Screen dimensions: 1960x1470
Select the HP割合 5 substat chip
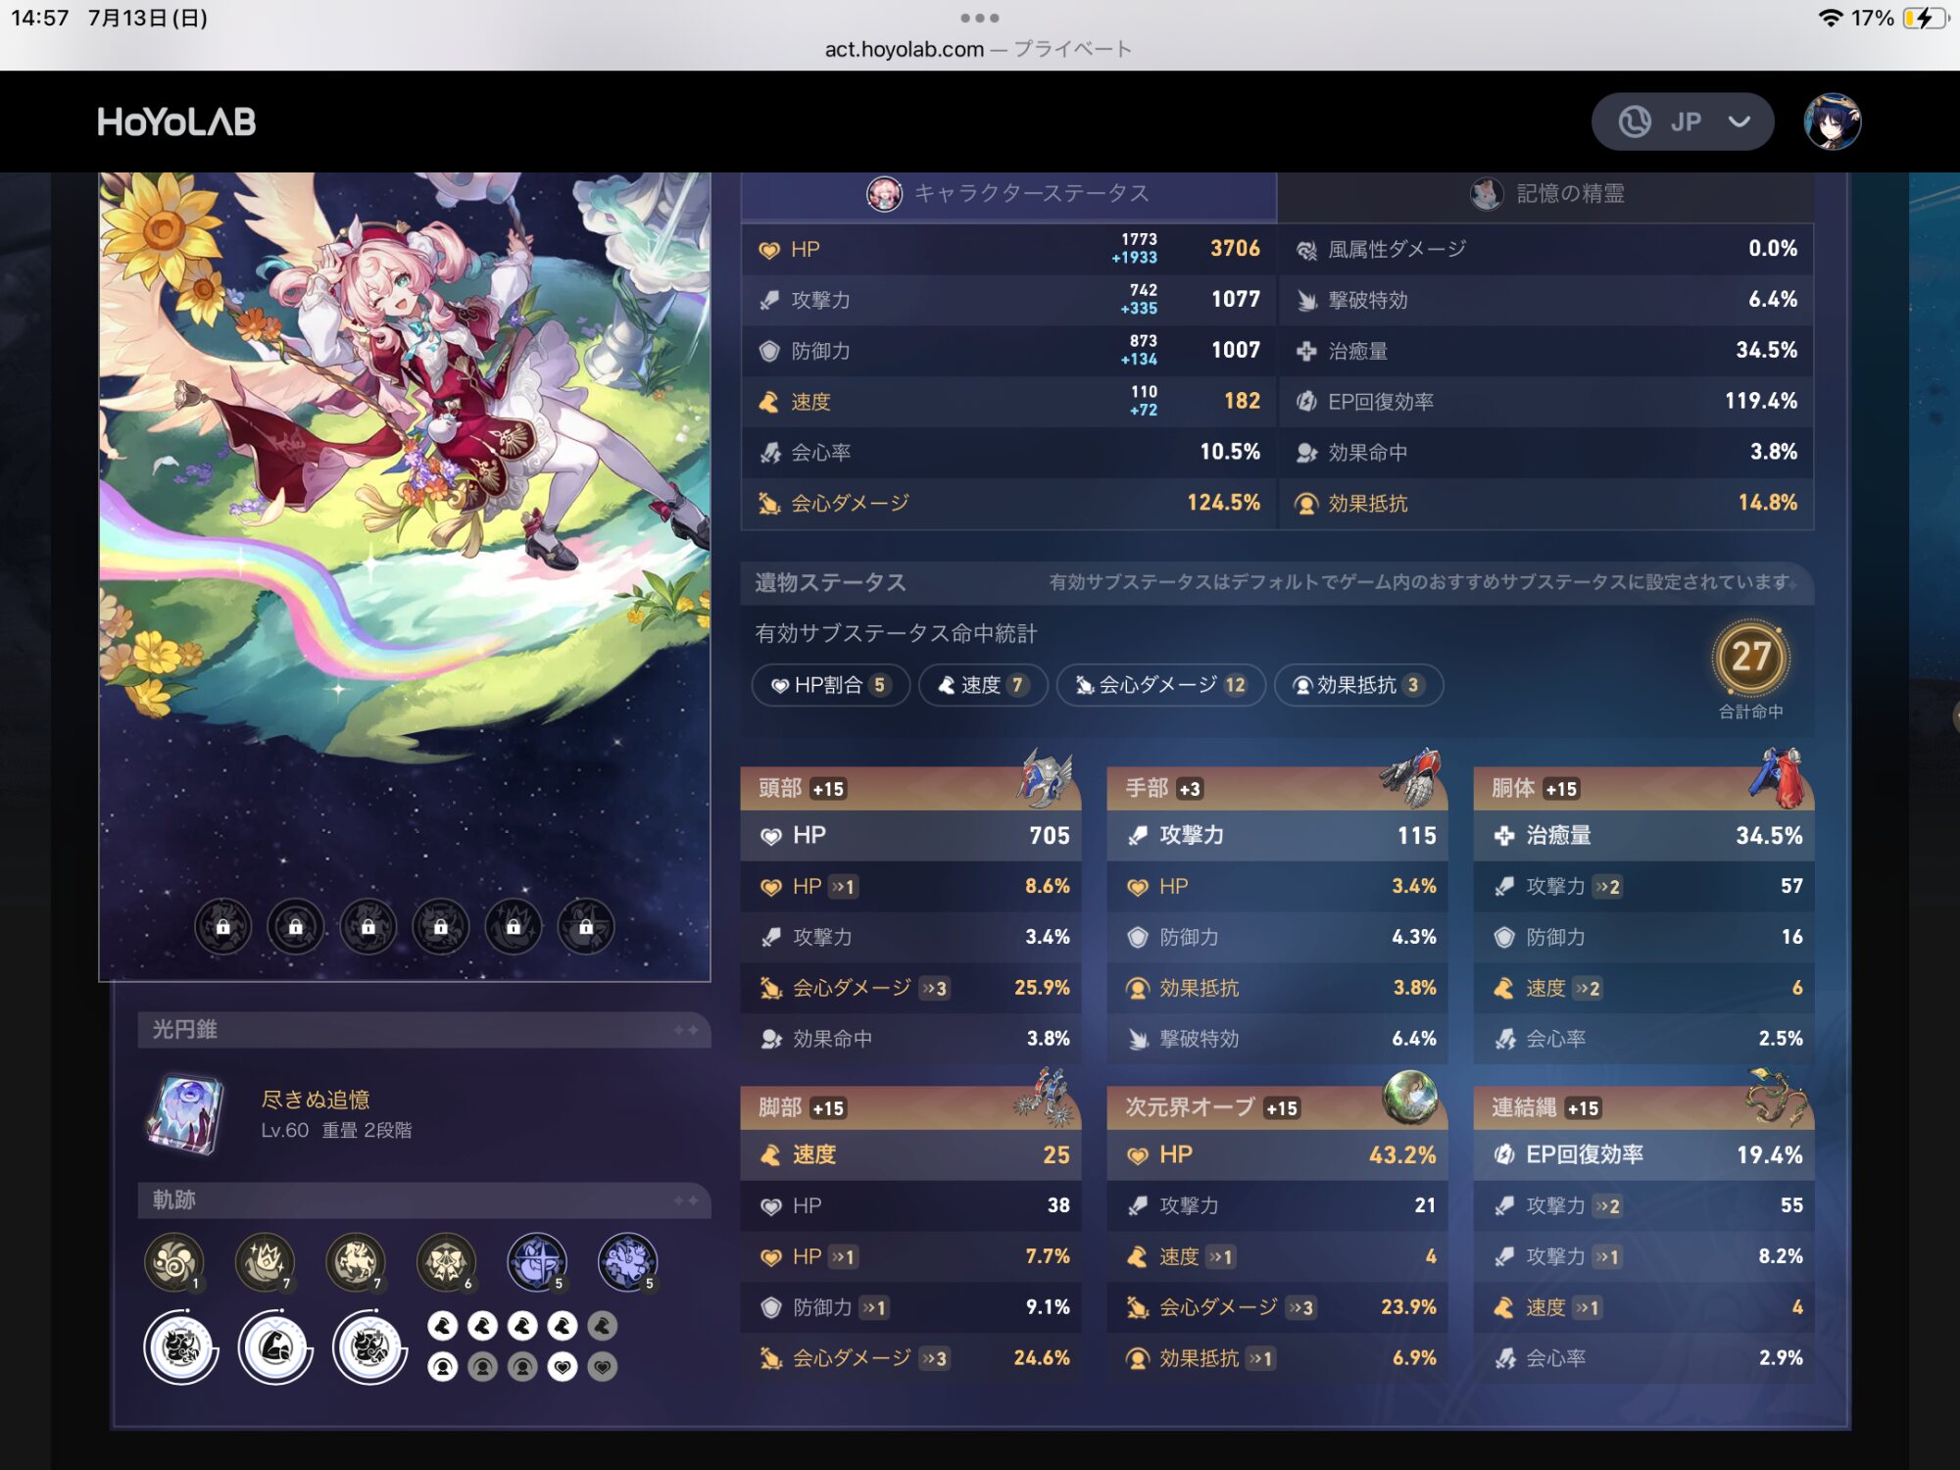830,685
